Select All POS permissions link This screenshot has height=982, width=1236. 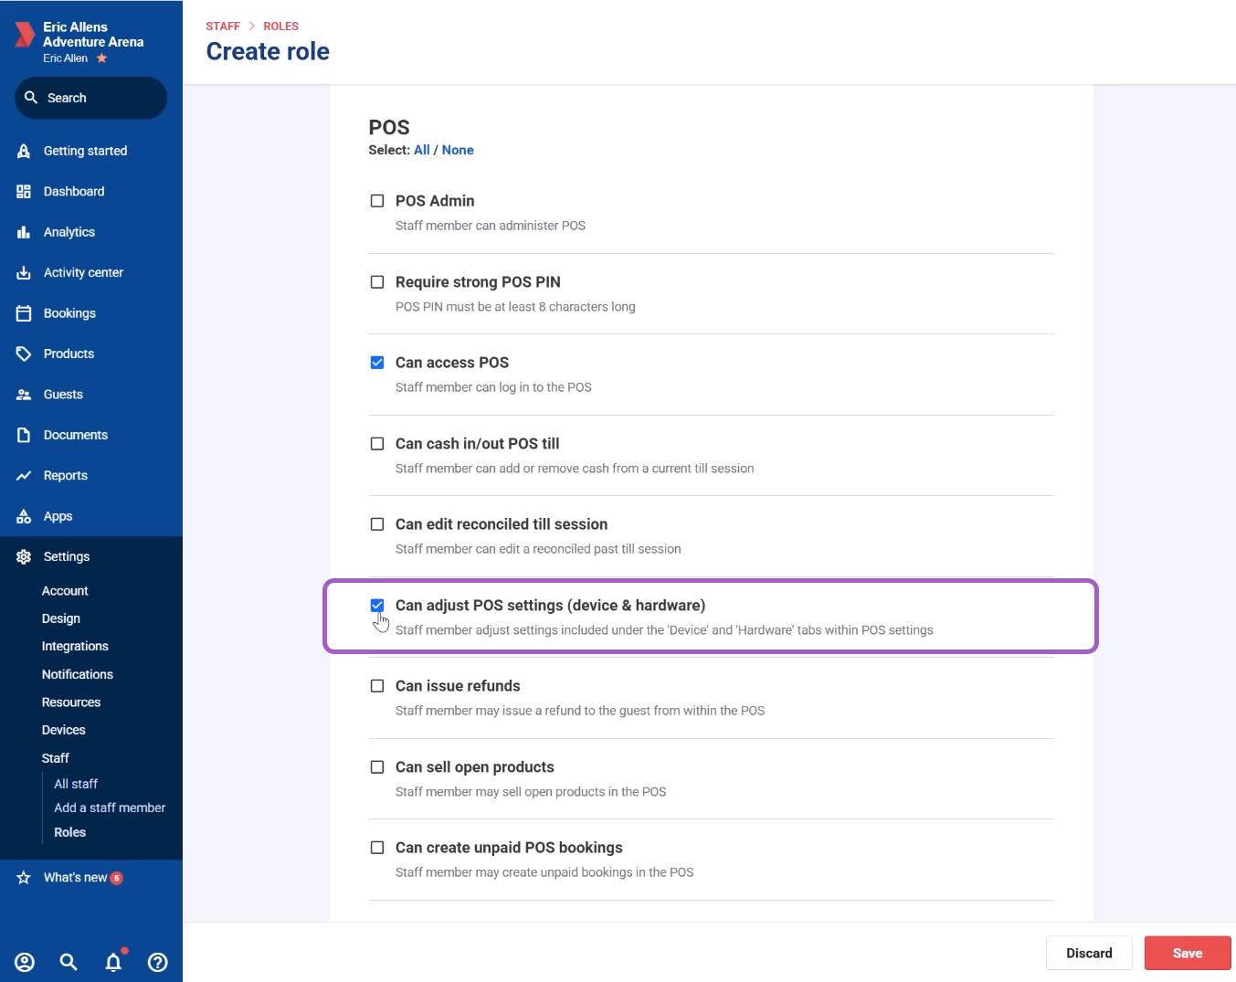[421, 150]
